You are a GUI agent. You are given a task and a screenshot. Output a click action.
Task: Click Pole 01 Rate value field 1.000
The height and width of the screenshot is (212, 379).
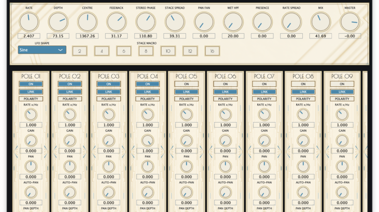click(x=31, y=125)
